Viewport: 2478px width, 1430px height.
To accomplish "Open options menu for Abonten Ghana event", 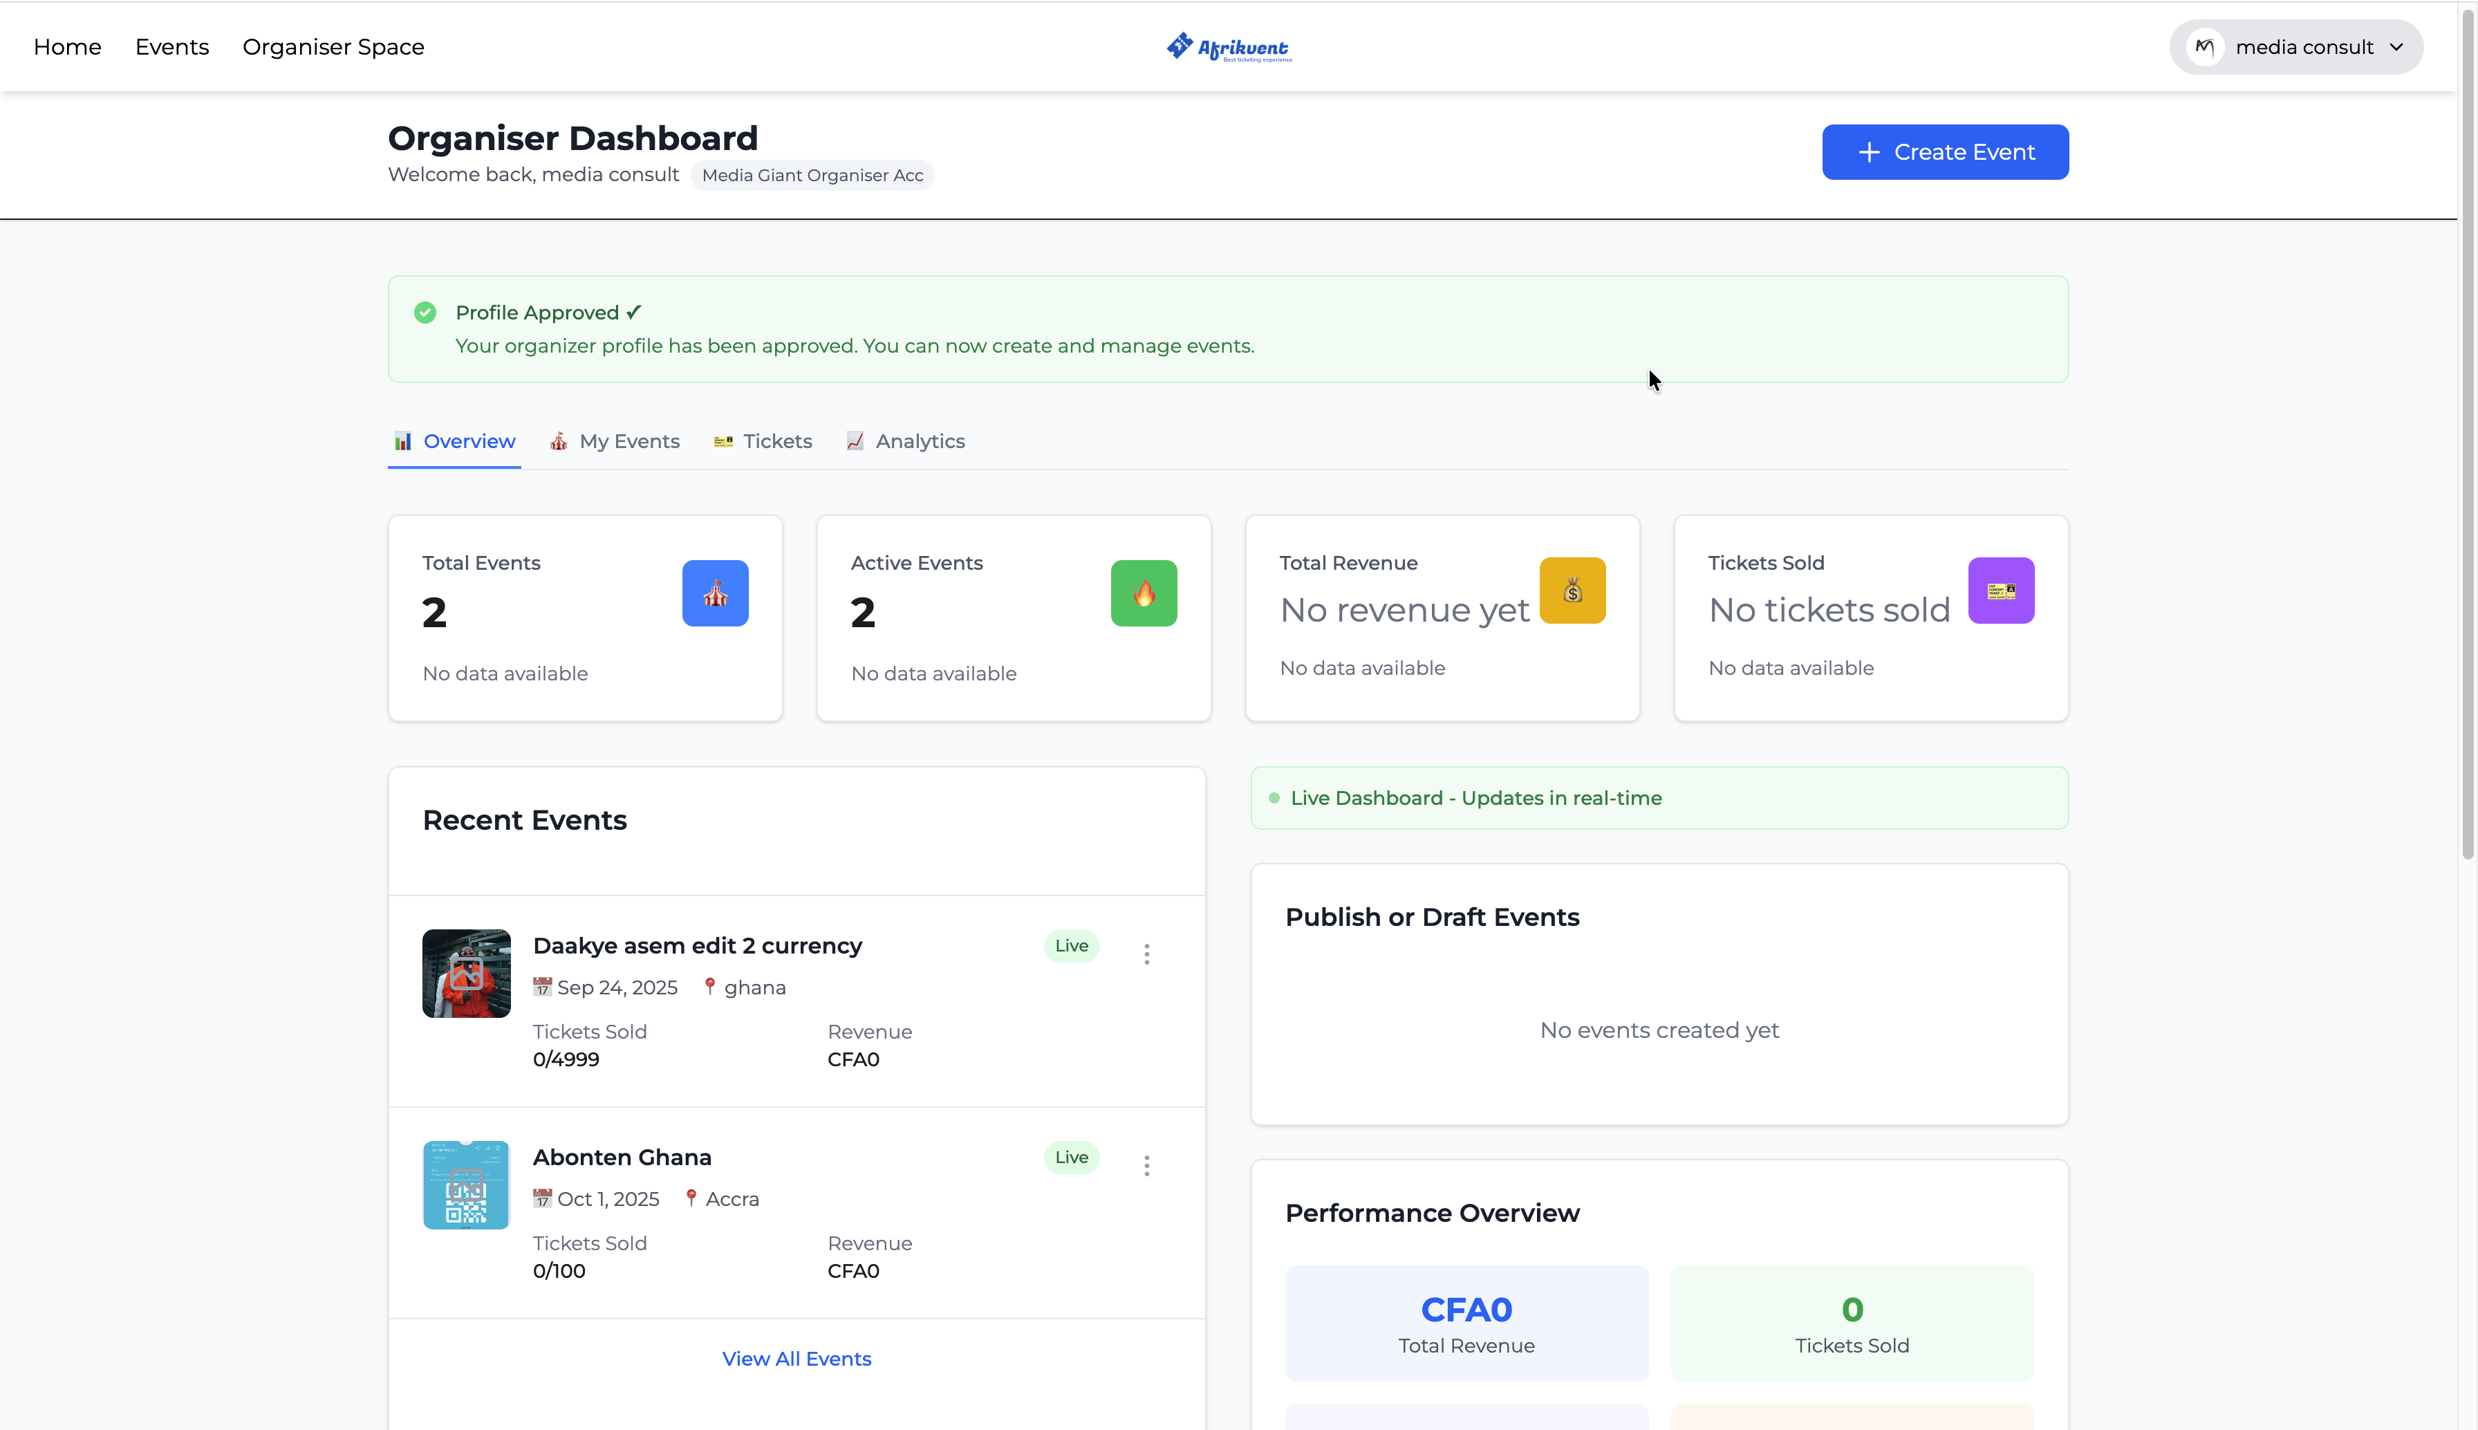I will point(1146,1165).
